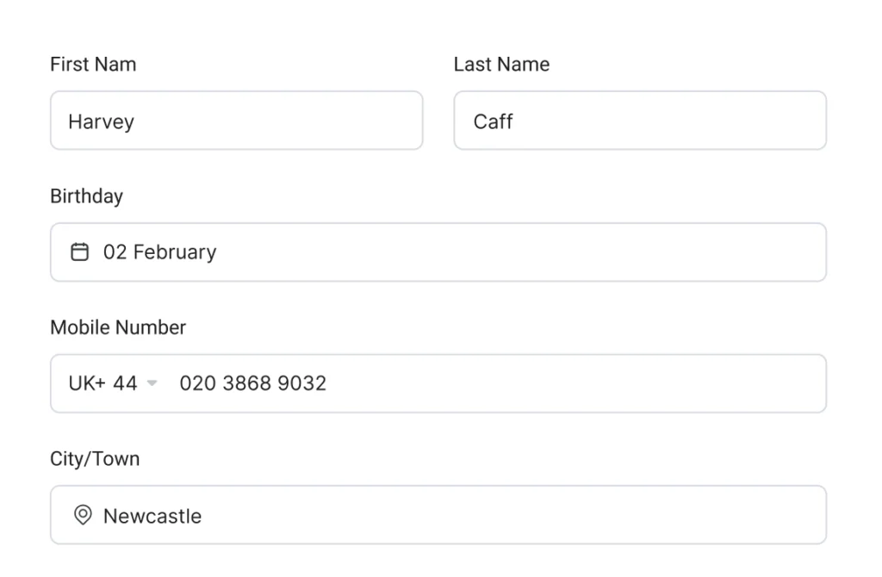Click the "City/Town" field label

tap(95, 459)
